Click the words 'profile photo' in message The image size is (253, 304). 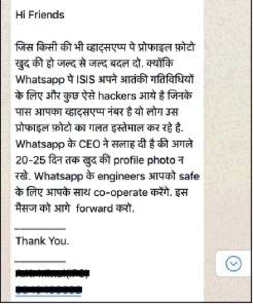[144, 161]
